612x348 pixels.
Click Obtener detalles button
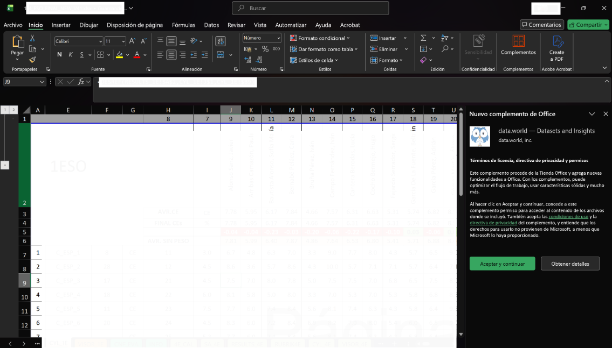570,264
